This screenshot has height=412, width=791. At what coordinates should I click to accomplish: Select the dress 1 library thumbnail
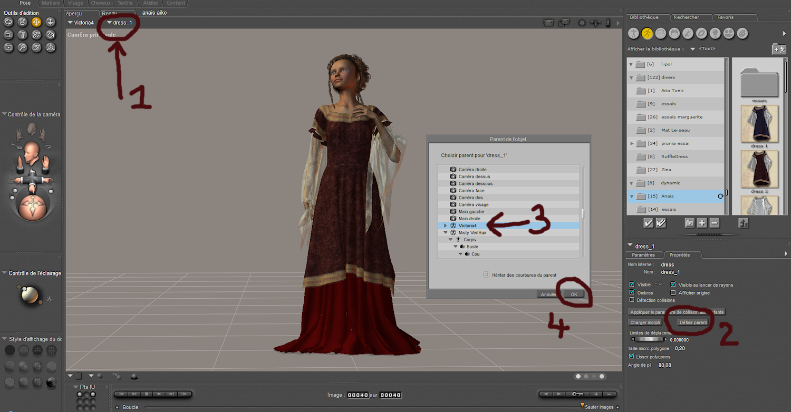pyautogui.click(x=759, y=124)
